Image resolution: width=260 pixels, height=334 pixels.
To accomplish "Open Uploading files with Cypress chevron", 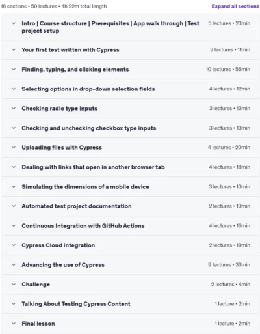I will point(14,148).
